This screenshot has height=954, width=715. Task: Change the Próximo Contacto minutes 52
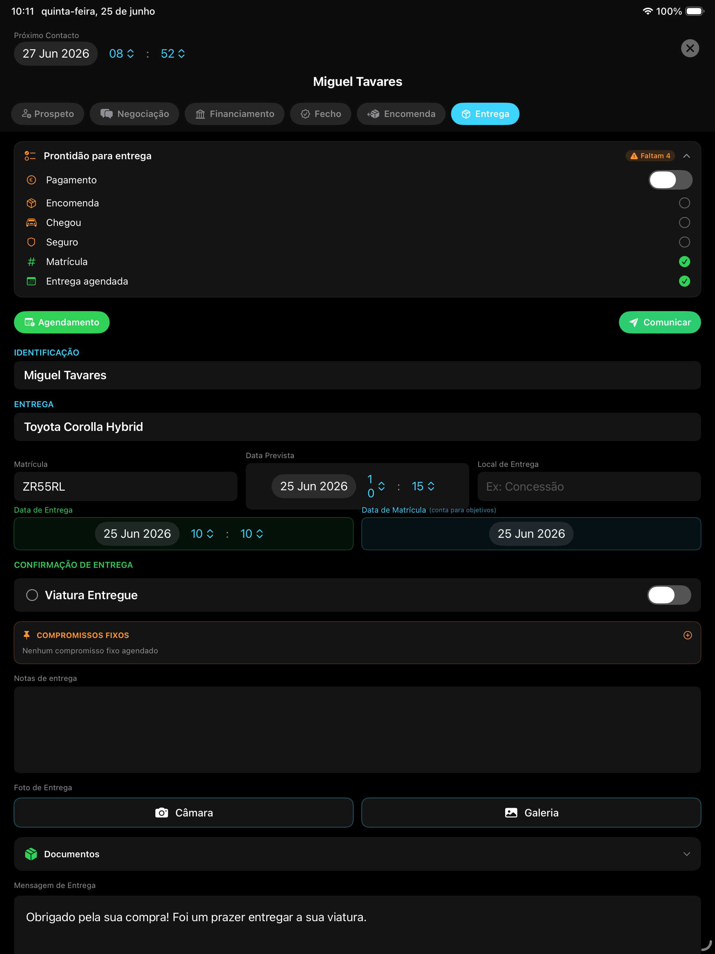[x=172, y=53]
